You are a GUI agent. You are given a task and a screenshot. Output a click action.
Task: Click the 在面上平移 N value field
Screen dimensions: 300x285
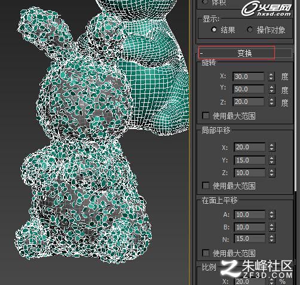pos(250,238)
